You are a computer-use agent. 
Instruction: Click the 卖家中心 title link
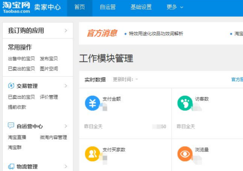click(47, 7)
